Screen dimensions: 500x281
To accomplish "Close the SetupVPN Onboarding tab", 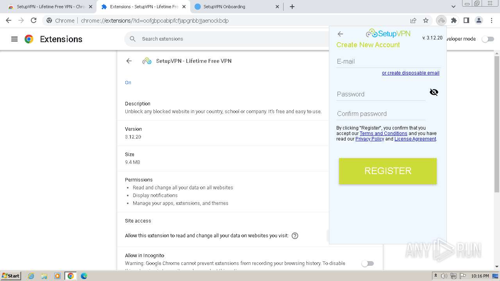I will click(277, 7).
